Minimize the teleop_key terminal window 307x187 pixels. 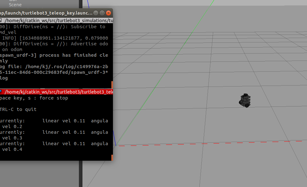click(96, 13)
